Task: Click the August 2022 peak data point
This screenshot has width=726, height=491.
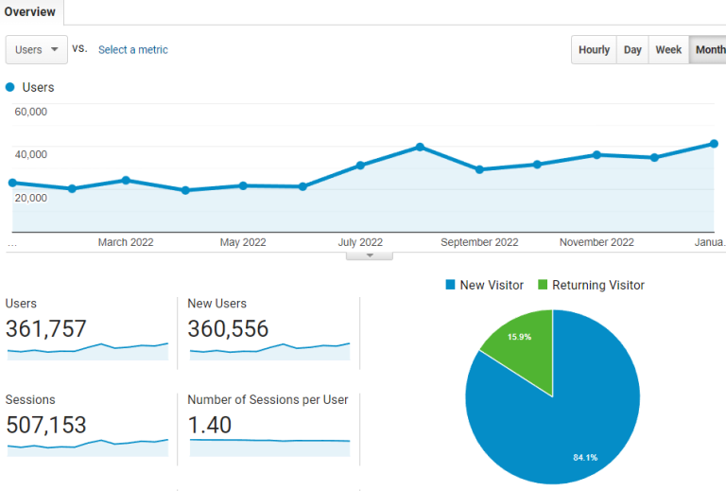Action: click(420, 147)
